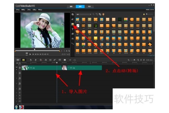Screen dimensions: 169x113
Task: Open the Instant Project template library
Action: pos(73,19)
